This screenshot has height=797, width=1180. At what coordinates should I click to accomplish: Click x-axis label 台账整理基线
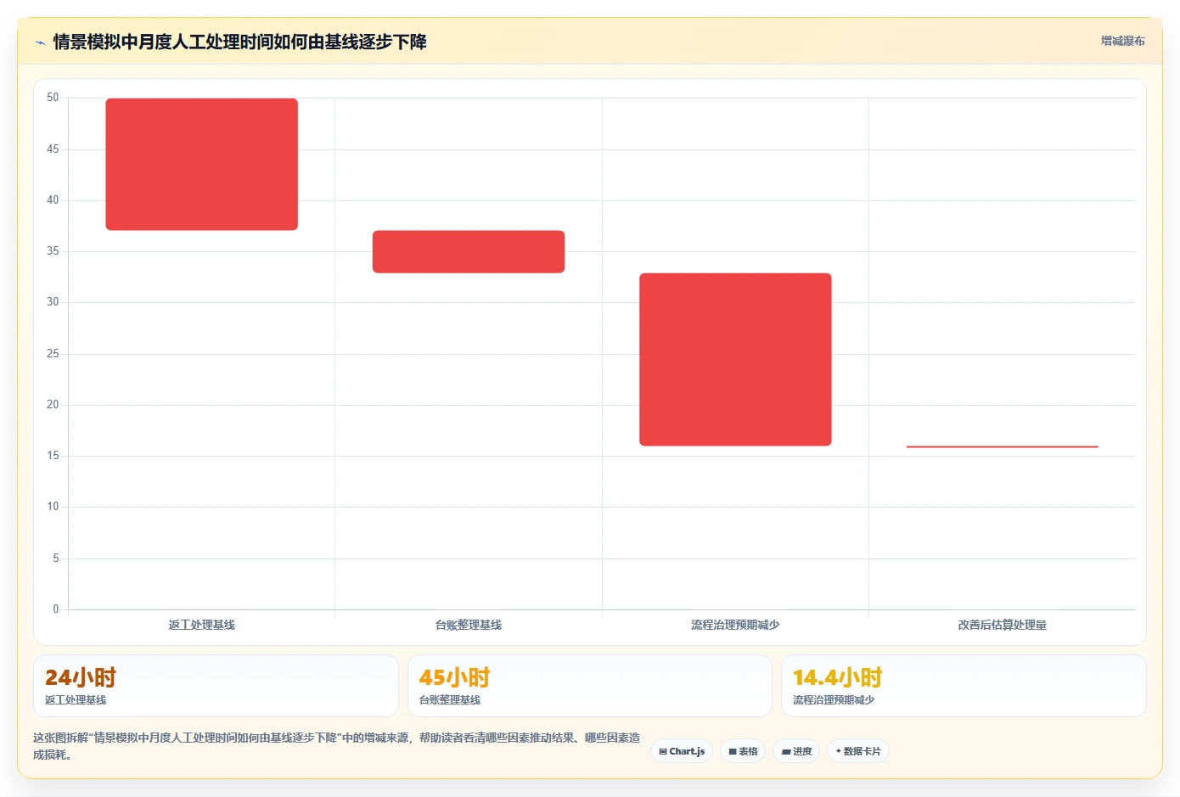pos(469,625)
